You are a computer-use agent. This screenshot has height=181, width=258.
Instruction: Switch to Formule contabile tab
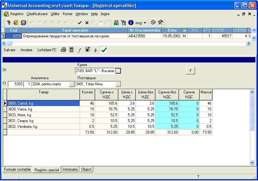coord(17,169)
